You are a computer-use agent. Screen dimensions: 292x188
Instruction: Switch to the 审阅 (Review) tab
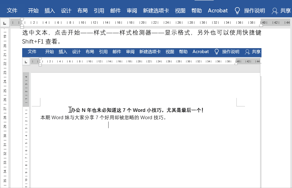[132, 10]
